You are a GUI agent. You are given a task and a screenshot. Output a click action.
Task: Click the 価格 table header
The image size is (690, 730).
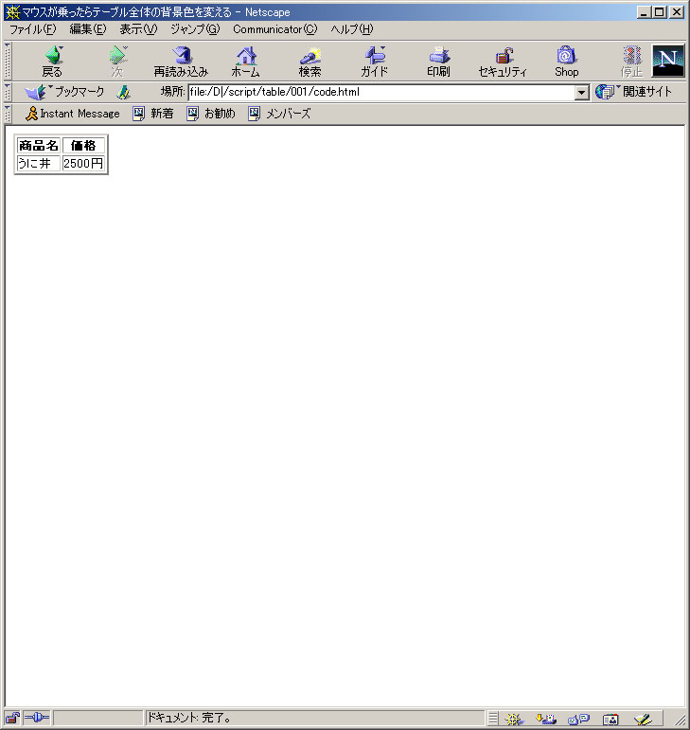tap(83, 146)
